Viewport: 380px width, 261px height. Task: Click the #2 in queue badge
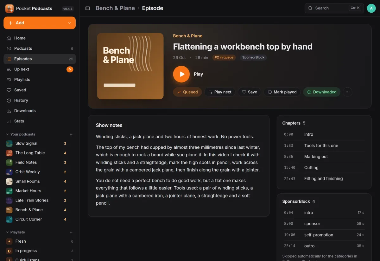(224, 58)
